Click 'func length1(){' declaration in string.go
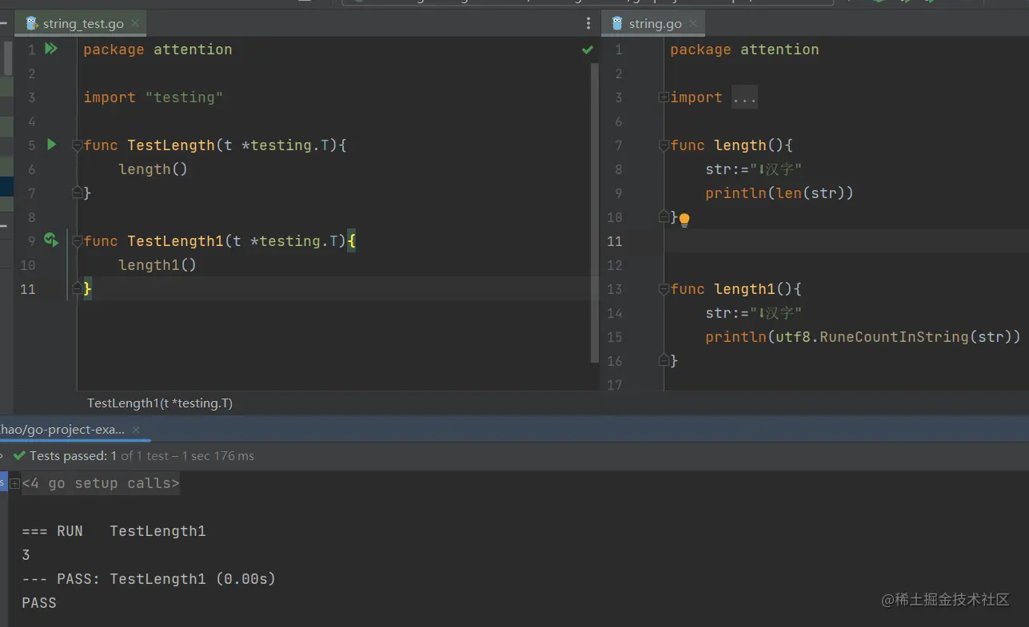Image resolution: width=1029 pixels, height=627 pixels. [736, 289]
